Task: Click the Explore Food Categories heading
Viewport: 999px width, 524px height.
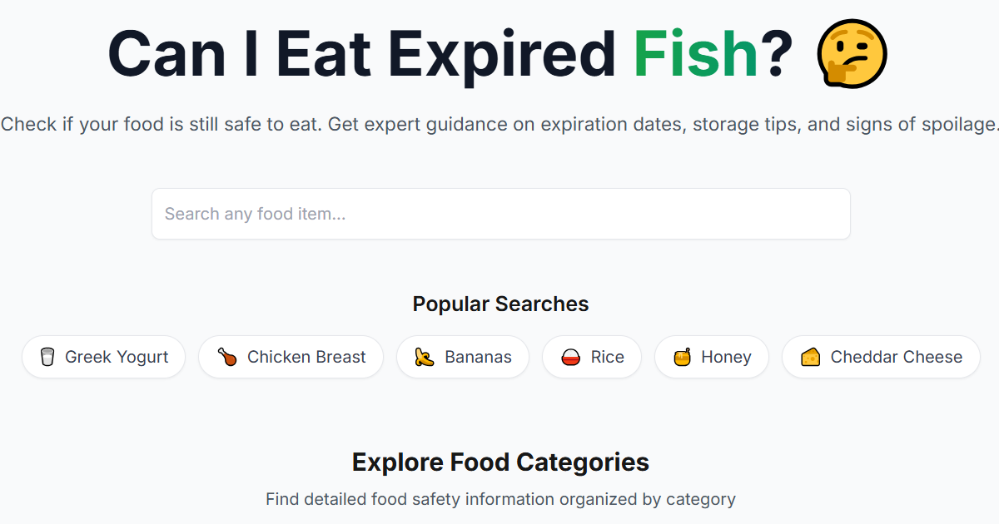Action: tap(500, 462)
